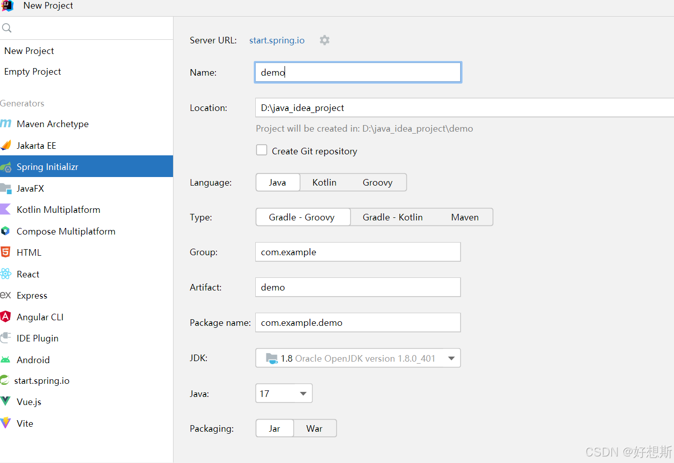Screen dimensions: 674x463
Task: Select HTML generator label
Action: click(x=29, y=253)
